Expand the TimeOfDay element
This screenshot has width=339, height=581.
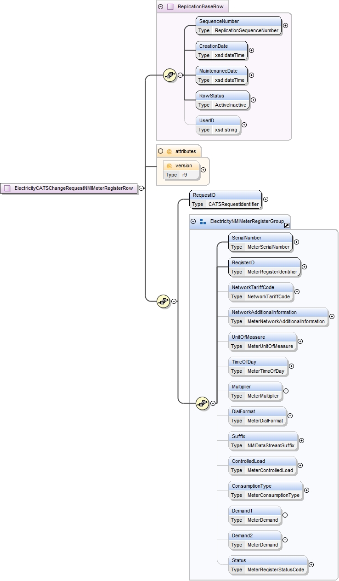pyautogui.click(x=291, y=366)
